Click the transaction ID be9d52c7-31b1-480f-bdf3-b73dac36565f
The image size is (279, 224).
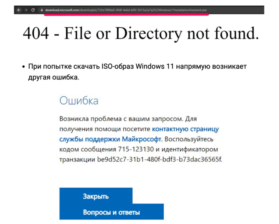[x=160, y=160]
